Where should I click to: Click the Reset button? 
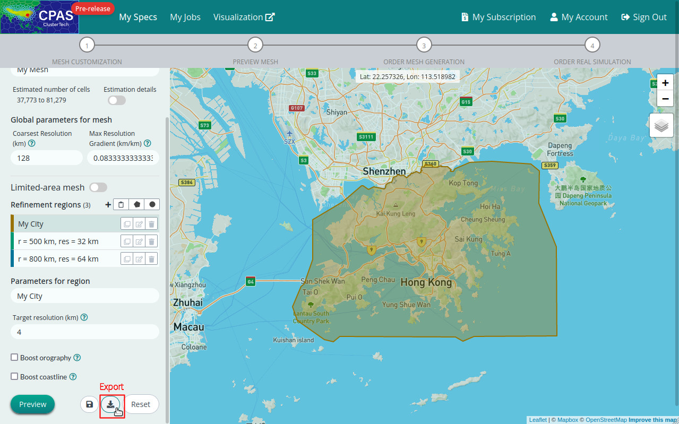(141, 404)
